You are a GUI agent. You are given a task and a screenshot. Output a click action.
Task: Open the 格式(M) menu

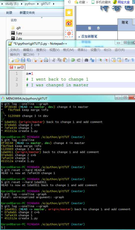pyautogui.click(x=68, y=50)
